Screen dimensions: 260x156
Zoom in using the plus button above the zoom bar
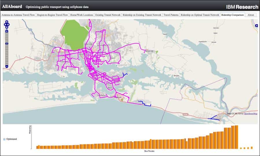click(x=7, y=31)
